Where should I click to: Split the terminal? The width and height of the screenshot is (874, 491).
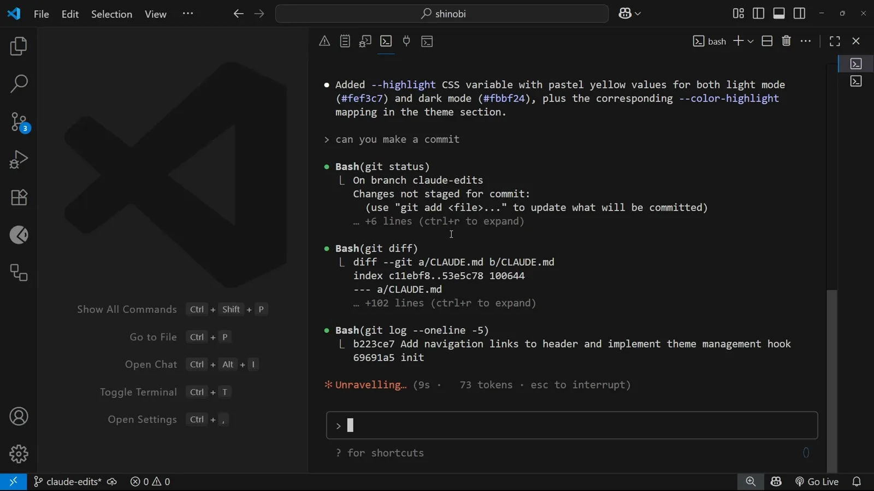pyautogui.click(x=767, y=41)
